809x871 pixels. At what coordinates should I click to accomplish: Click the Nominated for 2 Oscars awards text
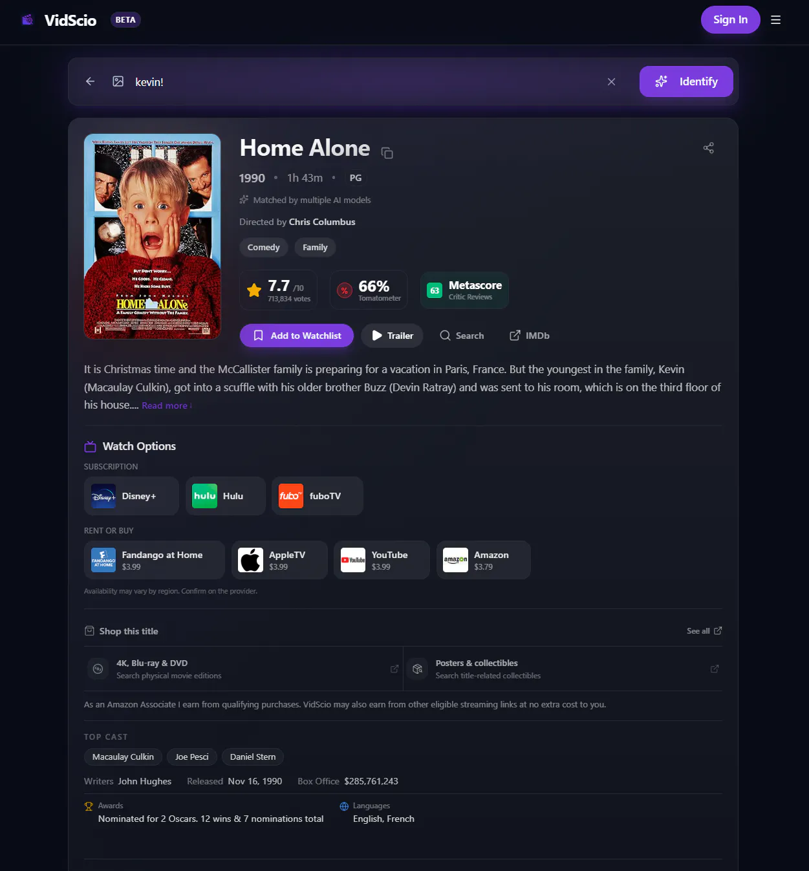point(211,819)
